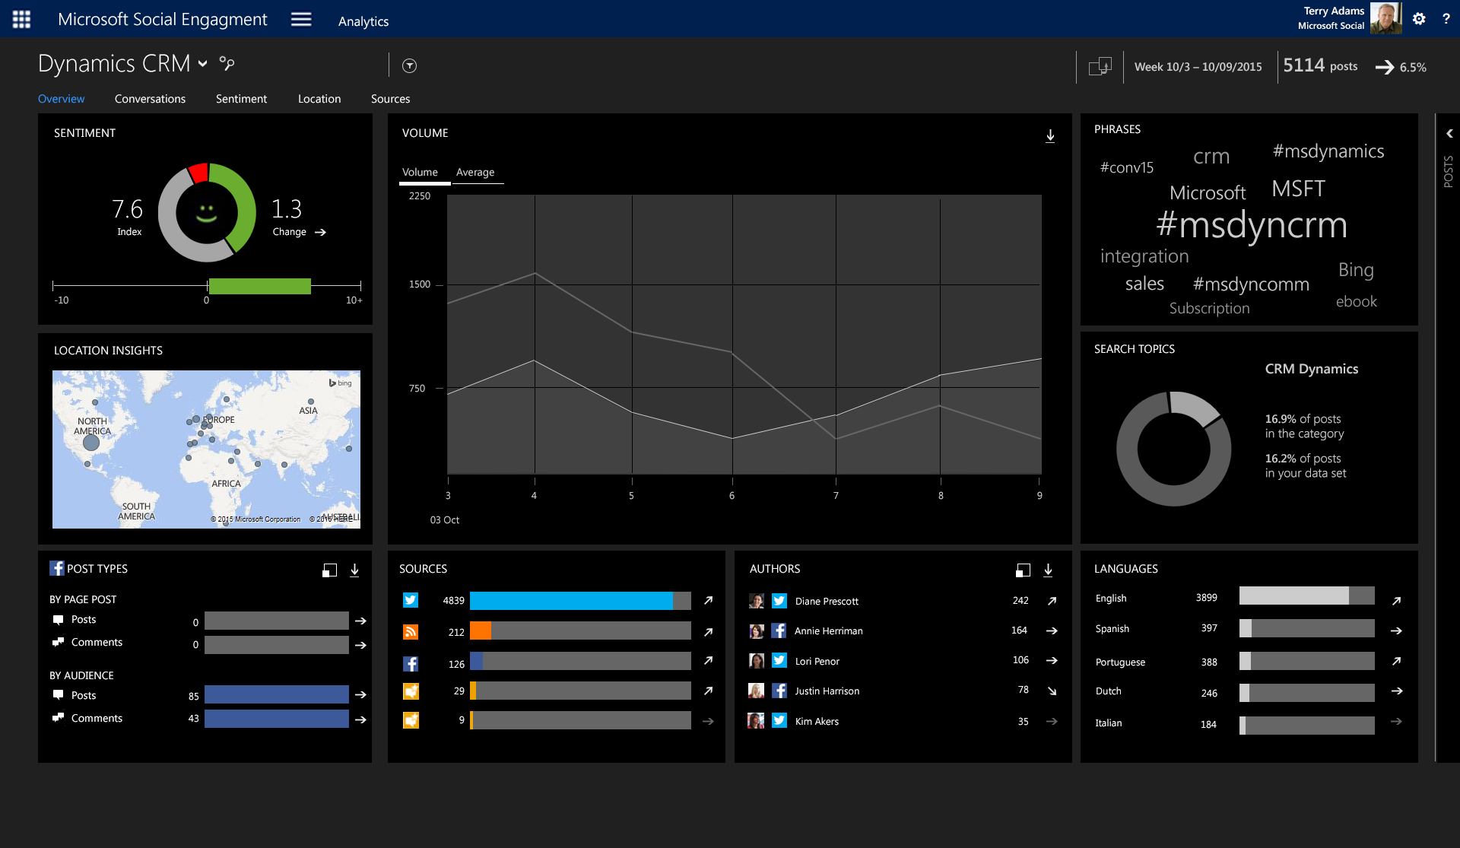Viewport: 1460px width, 848px height.
Task: Click the Italian language row label
Action: click(x=1108, y=723)
